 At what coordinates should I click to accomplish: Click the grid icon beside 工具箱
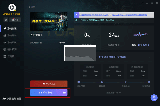(5, 56)
